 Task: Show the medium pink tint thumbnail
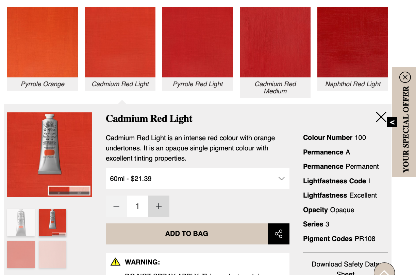(x=21, y=254)
